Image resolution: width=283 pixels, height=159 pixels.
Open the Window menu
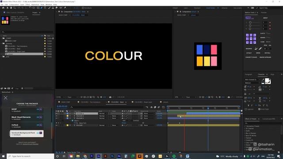(49, 4)
